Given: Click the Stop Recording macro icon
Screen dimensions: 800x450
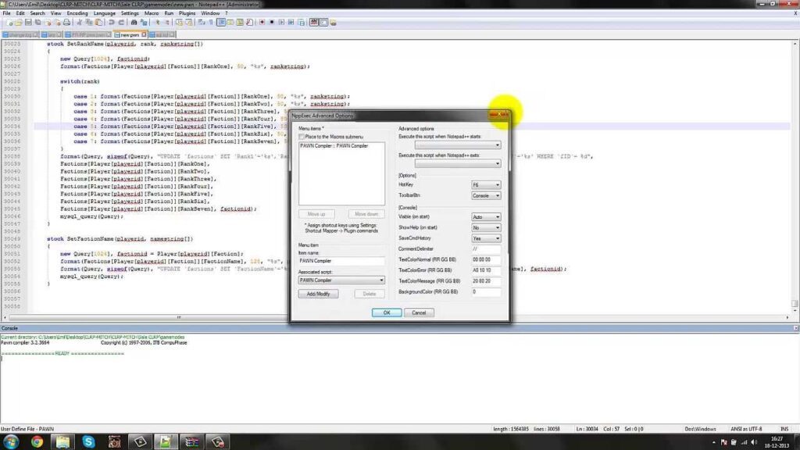Looking at the screenshot, I should click(271, 23).
